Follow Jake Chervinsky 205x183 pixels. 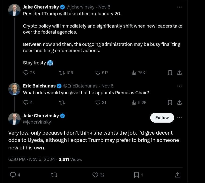click(x=162, y=118)
